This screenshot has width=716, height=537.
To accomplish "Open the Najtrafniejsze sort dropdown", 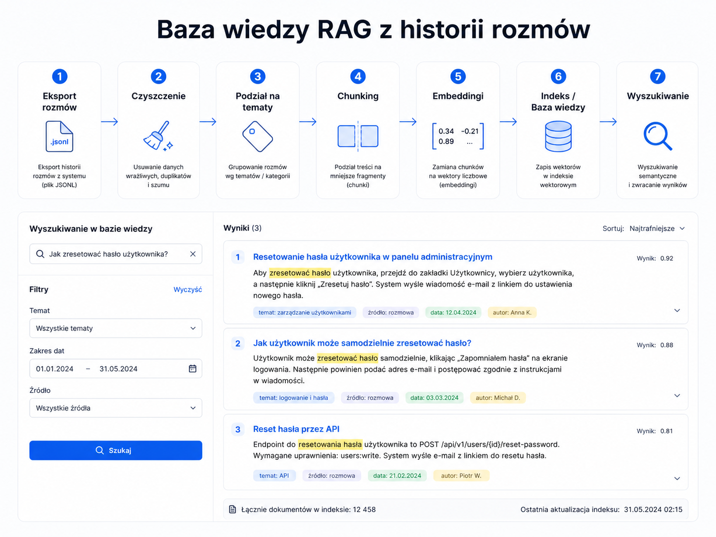I will click(x=657, y=228).
